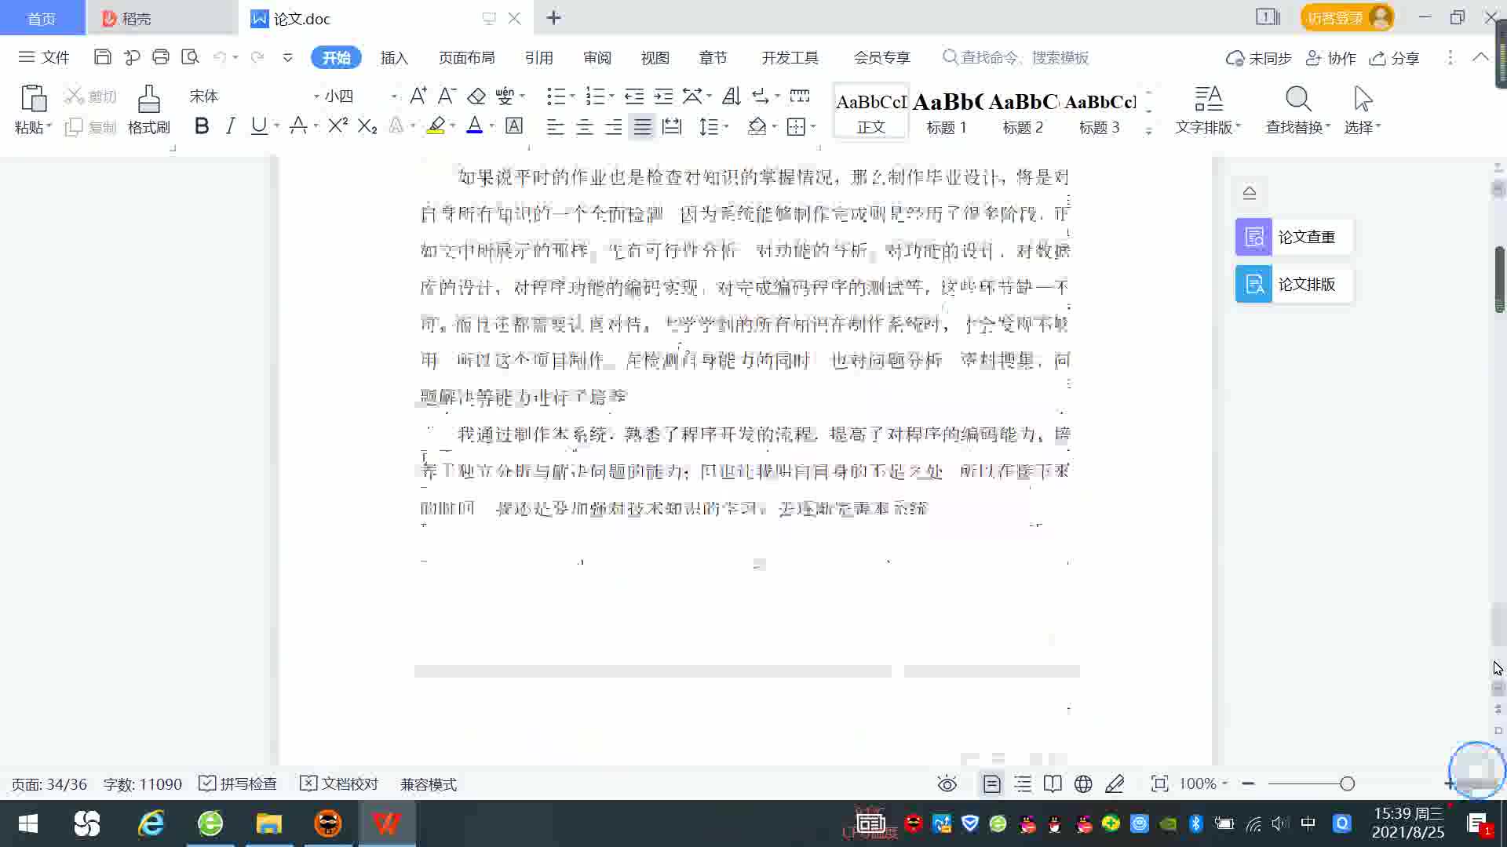Image resolution: width=1507 pixels, height=847 pixels.
Task: Zoom out with minus button
Action: (x=1248, y=783)
